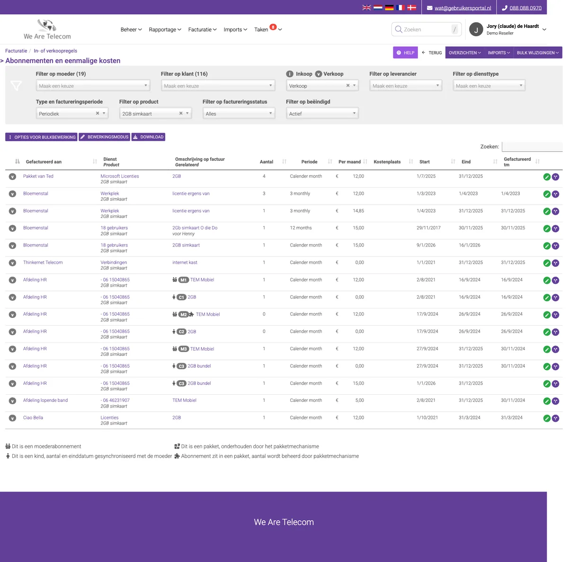
Task: Expand the Ciao Bella row
Action: (13, 418)
